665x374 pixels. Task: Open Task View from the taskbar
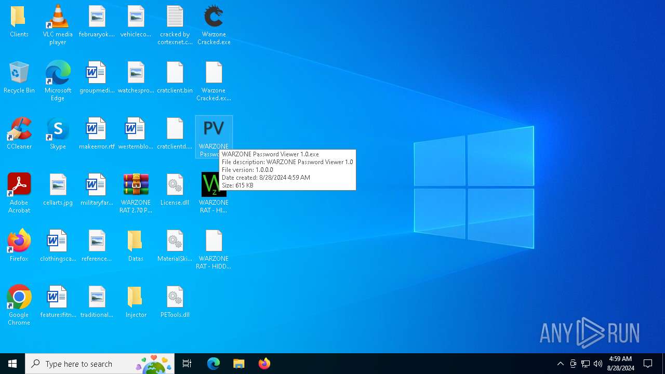coord(187,364)
